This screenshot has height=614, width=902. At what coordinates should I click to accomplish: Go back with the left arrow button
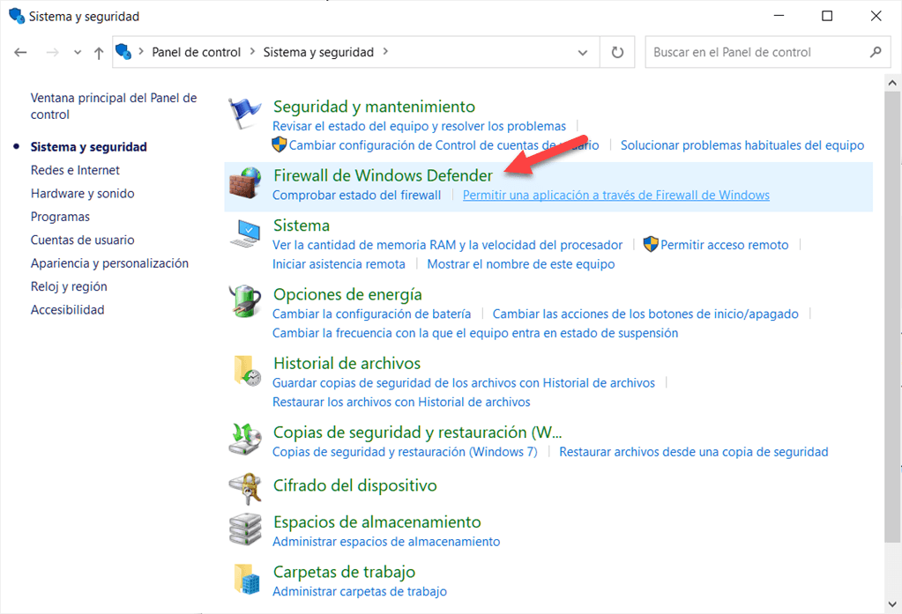click(20, 52)
